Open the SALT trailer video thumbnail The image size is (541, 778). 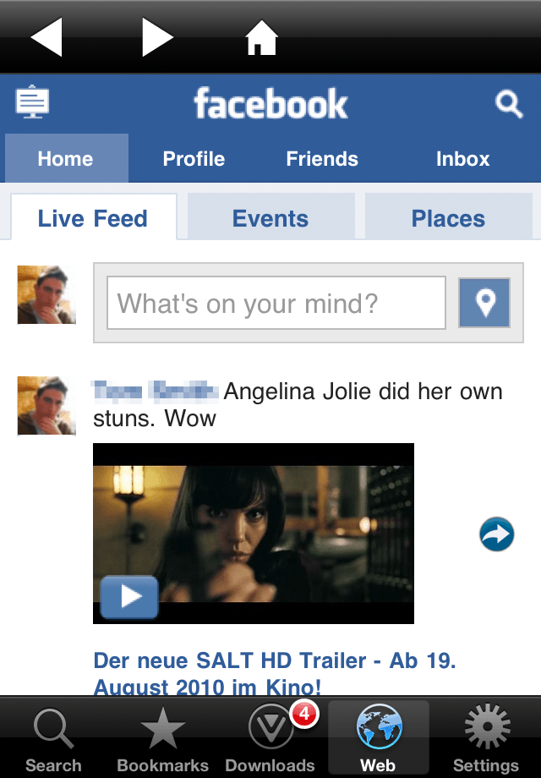pos(254,534)
